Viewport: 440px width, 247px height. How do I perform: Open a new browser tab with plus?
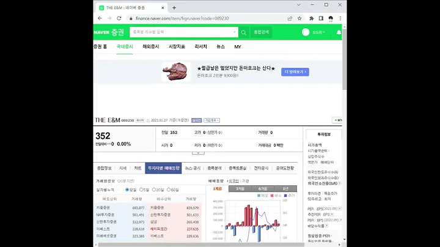pos(174,8)
